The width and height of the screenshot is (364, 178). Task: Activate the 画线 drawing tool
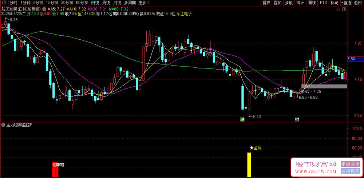coord(312,3)
